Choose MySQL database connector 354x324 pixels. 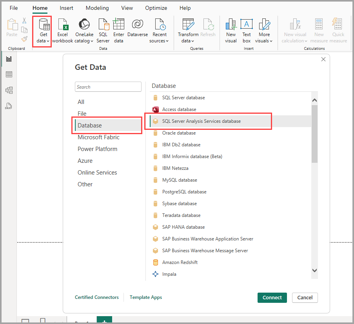[230, 180]
